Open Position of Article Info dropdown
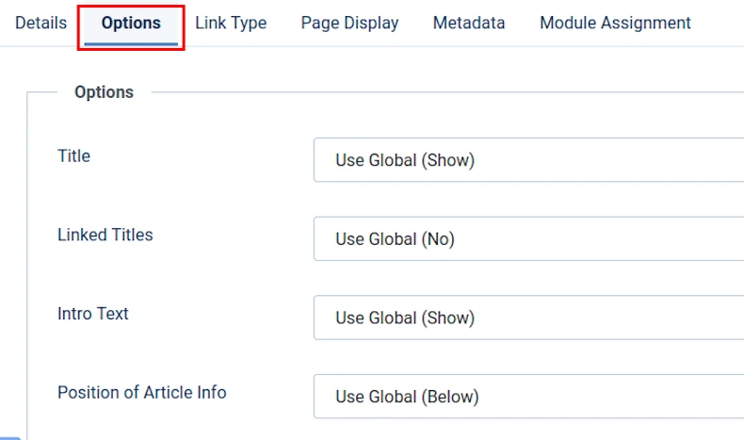 pyautogui.click(x=527, y=397)
